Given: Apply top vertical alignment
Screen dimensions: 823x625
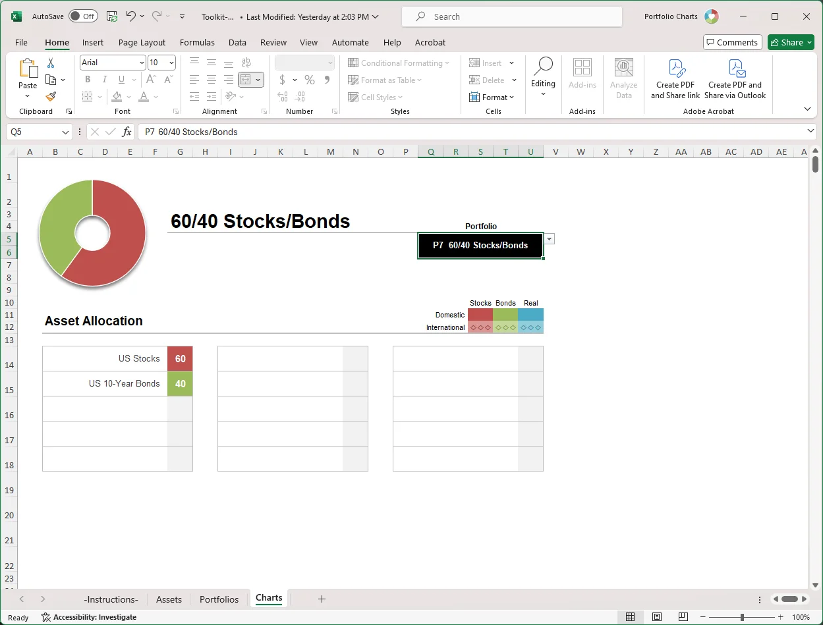Looking at the screenshot, I should coord(194,63).
